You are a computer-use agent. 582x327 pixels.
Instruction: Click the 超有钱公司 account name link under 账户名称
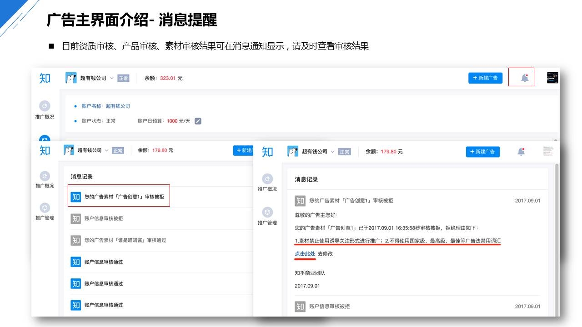coord(118,106)
